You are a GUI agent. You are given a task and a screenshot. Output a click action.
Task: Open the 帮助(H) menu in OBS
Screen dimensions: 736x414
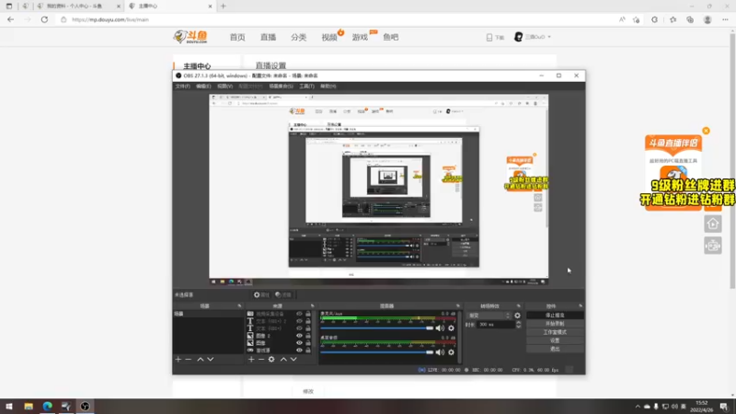point(328,86)
